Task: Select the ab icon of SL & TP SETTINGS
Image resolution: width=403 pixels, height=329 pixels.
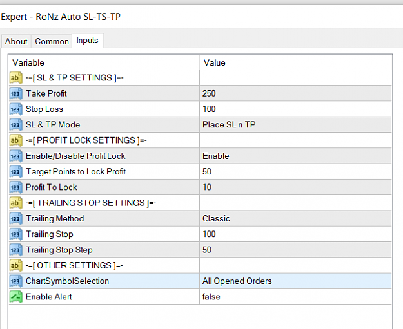Action: 15,78
